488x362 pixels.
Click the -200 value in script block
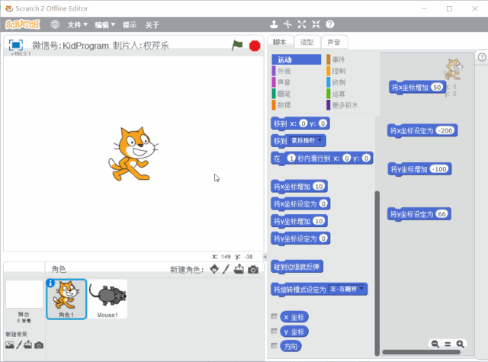click(x=445, y=130)
